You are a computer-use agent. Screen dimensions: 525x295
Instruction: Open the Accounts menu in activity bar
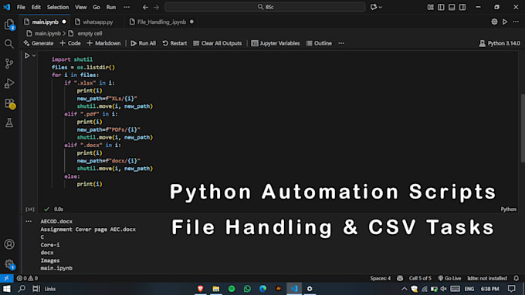click(9, 244)
